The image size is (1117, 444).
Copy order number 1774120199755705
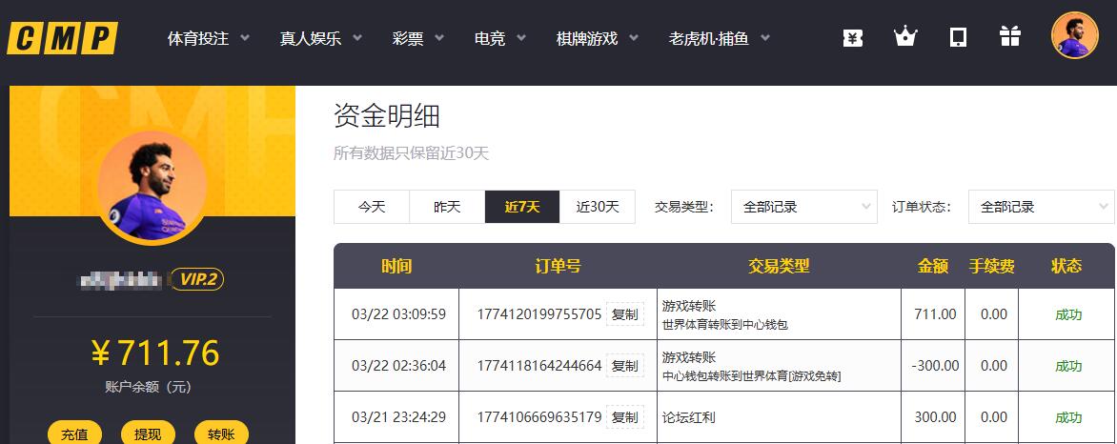click(625, 314)
